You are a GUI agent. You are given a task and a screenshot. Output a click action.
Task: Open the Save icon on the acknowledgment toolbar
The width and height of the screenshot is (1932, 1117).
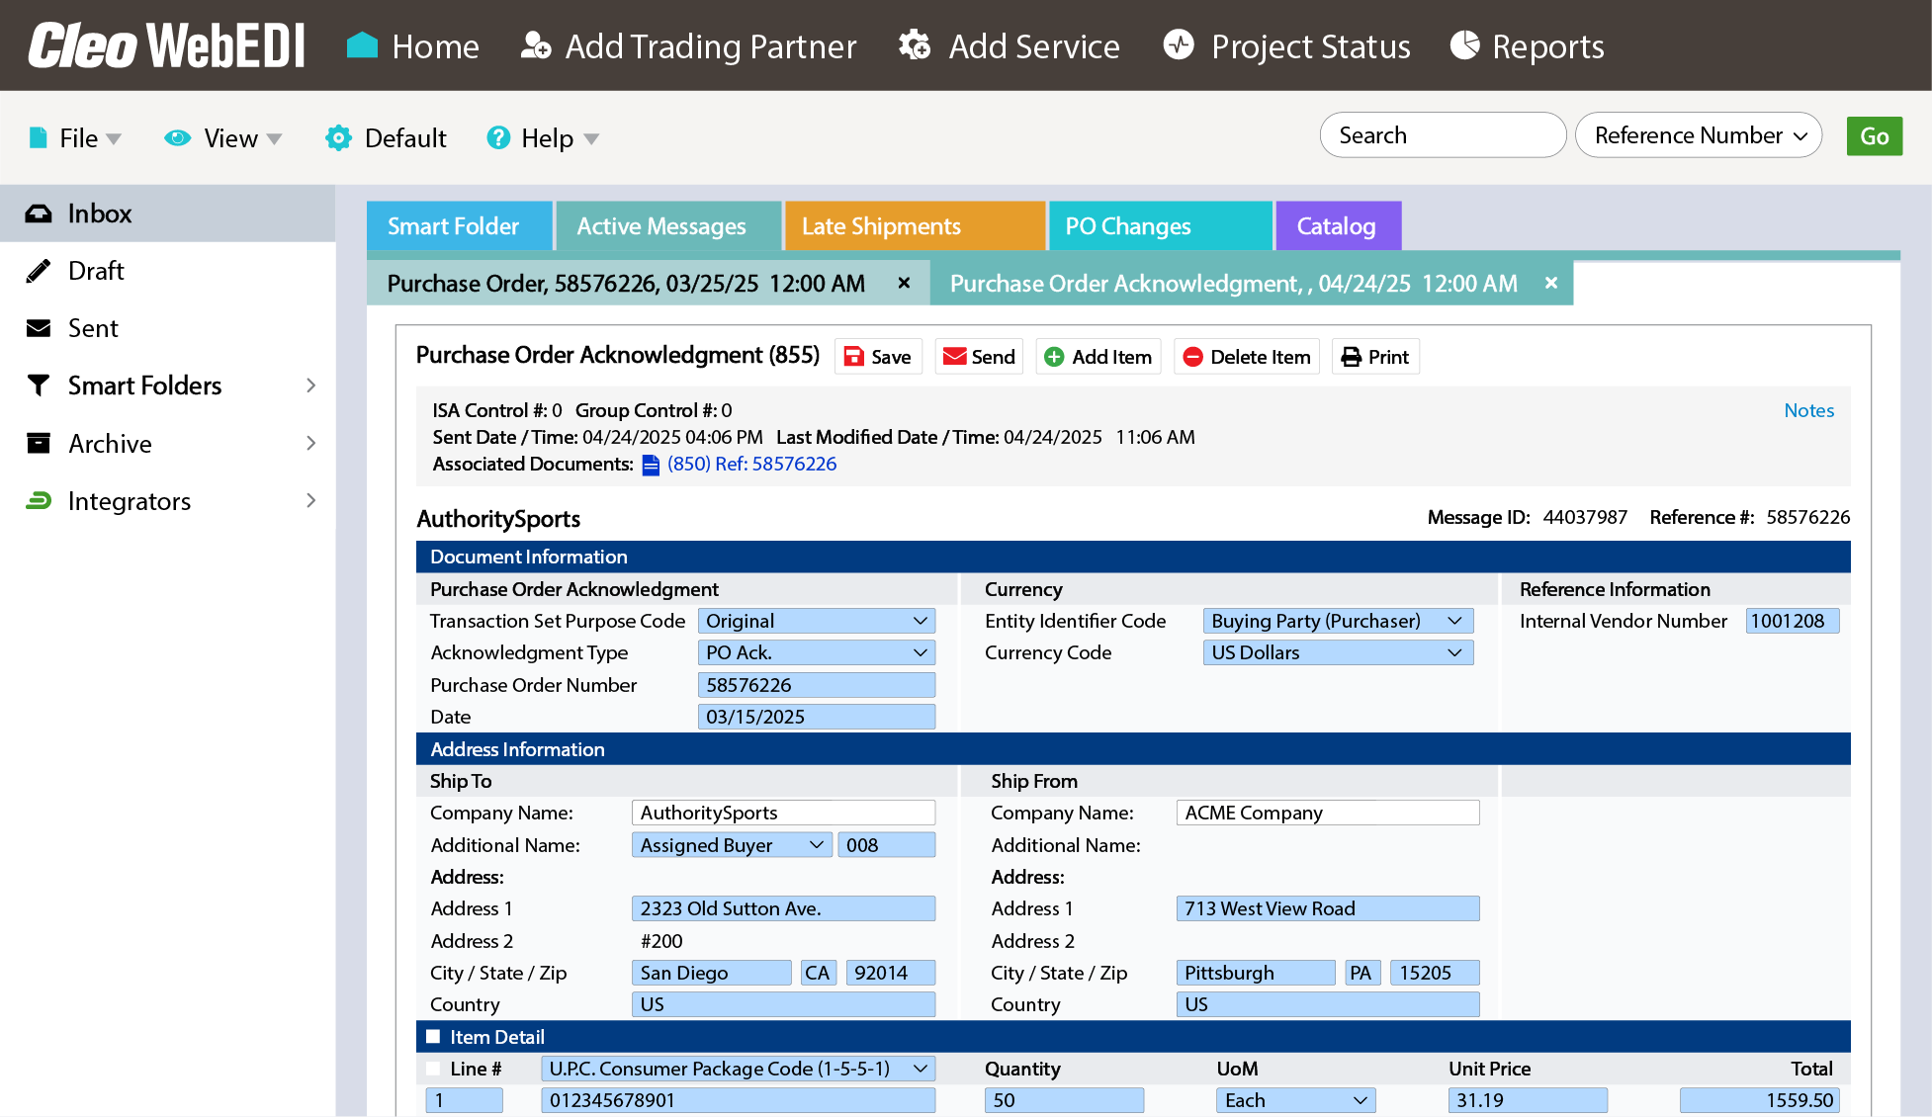point(855,356)
